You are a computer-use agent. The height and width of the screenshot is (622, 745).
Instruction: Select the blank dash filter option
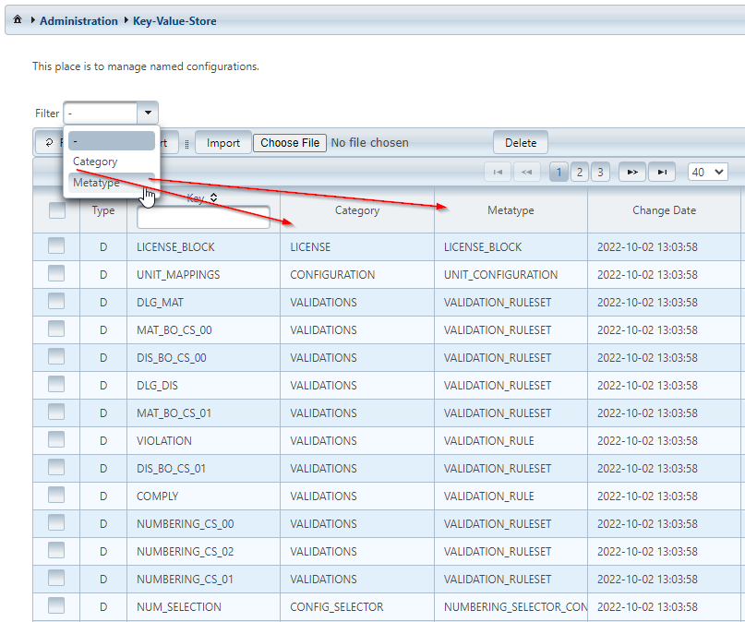[x=112, y=140]
